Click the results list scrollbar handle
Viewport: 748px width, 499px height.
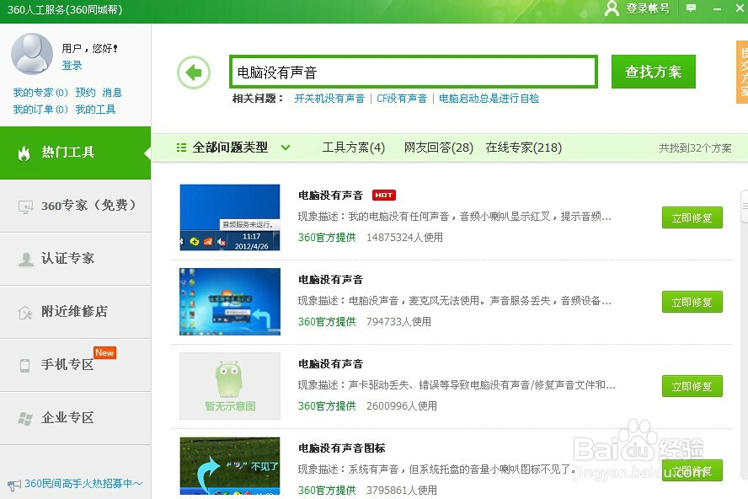point(744,207)
